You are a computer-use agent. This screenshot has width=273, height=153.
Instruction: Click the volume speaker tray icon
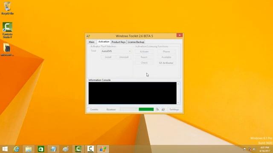pos(254,149)
